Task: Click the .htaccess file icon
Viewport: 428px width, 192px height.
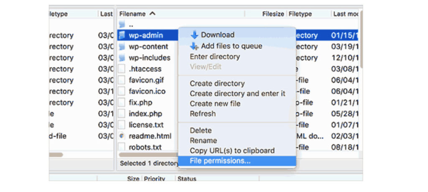Action: pos(122,69)
